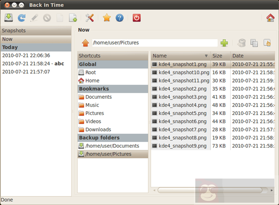Open the Videos bookmark

[113, 122]
